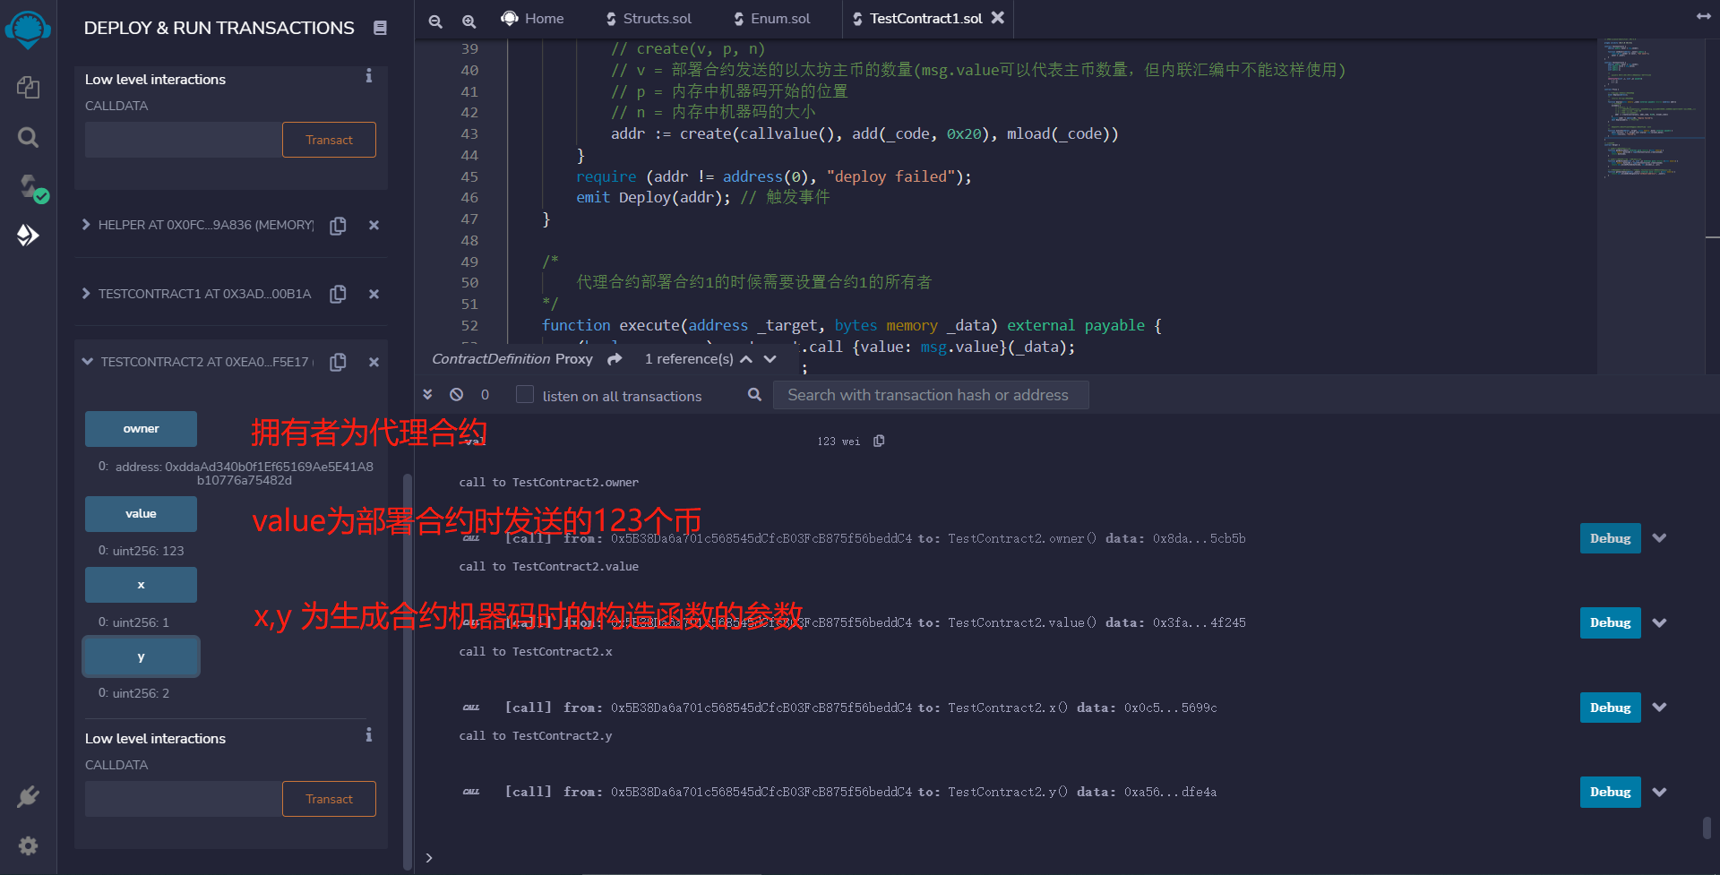
Task: Open the documentation icon beside panel title
Action: click(x=380, y=28)
